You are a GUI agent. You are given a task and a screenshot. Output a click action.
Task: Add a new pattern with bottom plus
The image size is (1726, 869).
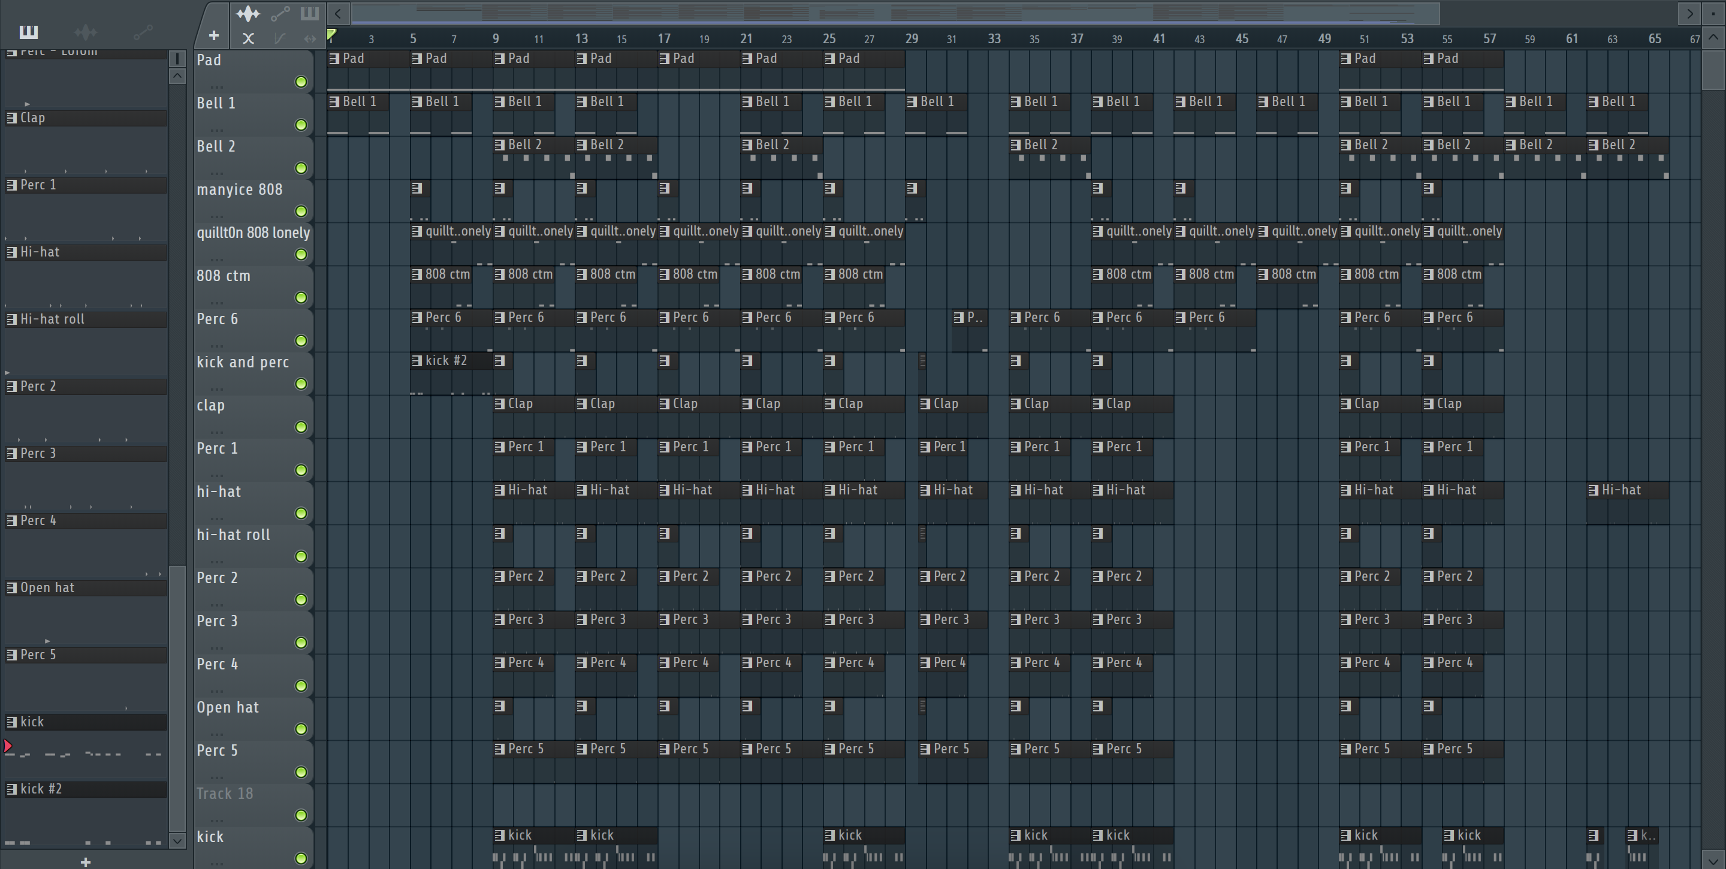pyautogui.click(x=86, y=862)
